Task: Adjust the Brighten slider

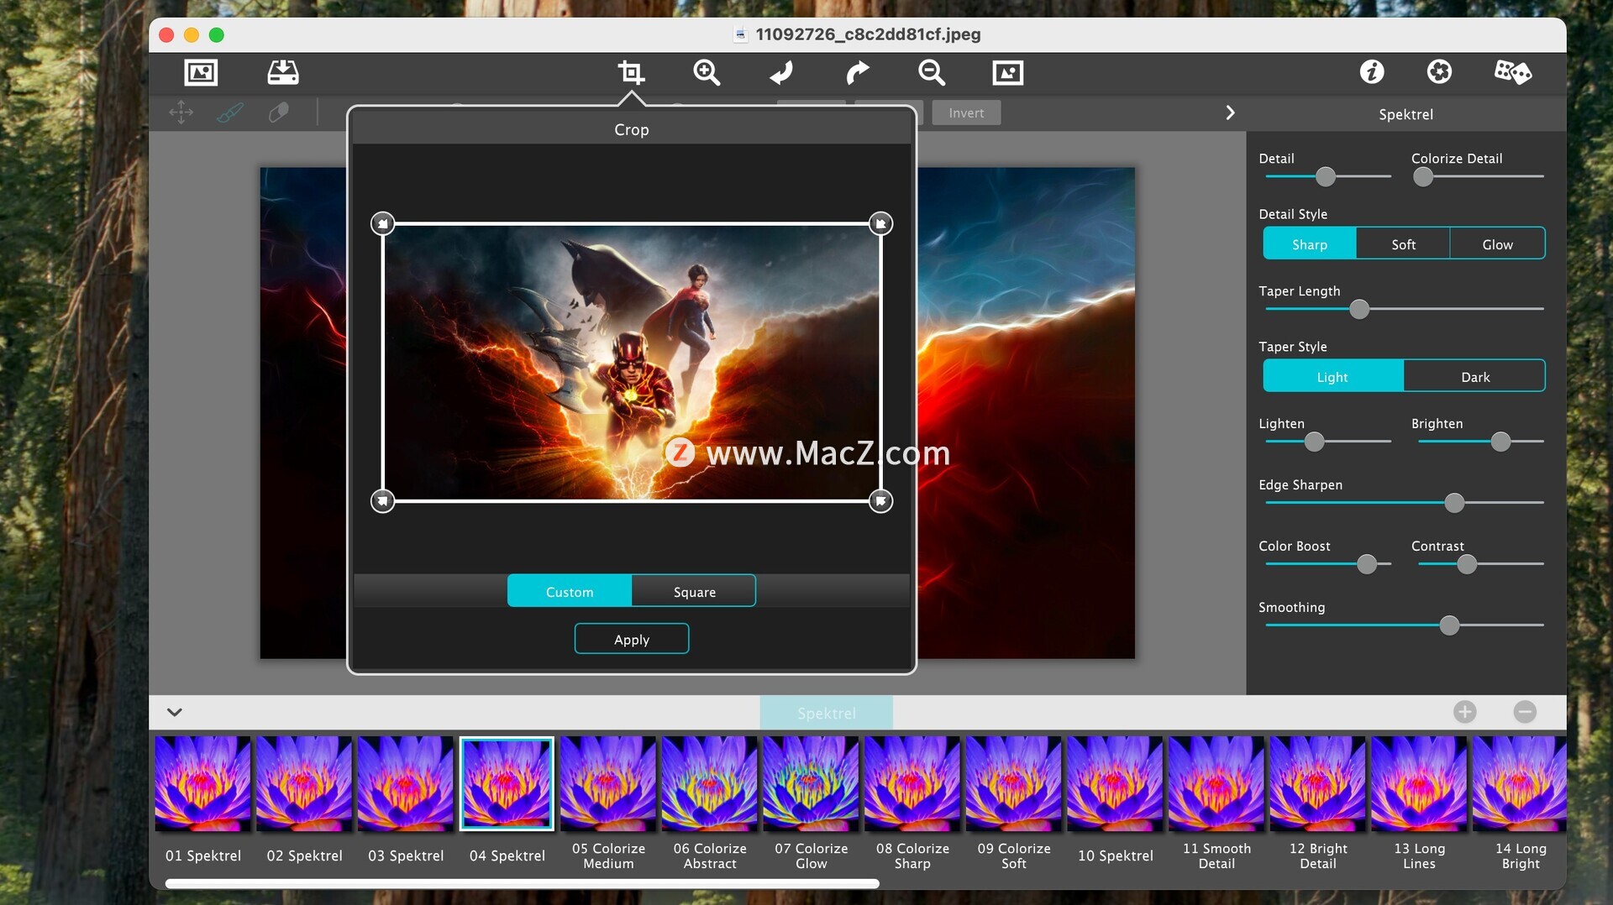Action: (1500, 442)
